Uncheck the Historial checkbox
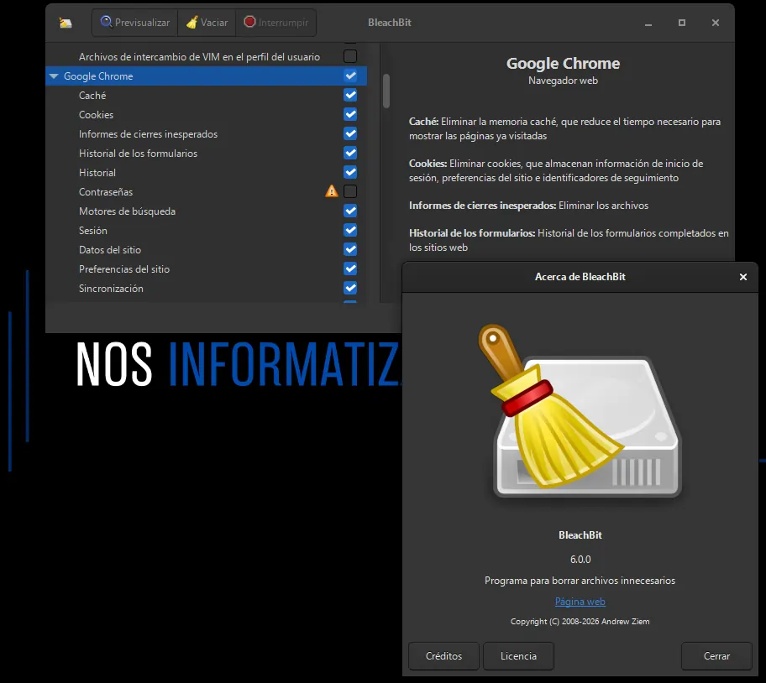This screenshot has width=766, height=683. [350, 172]
